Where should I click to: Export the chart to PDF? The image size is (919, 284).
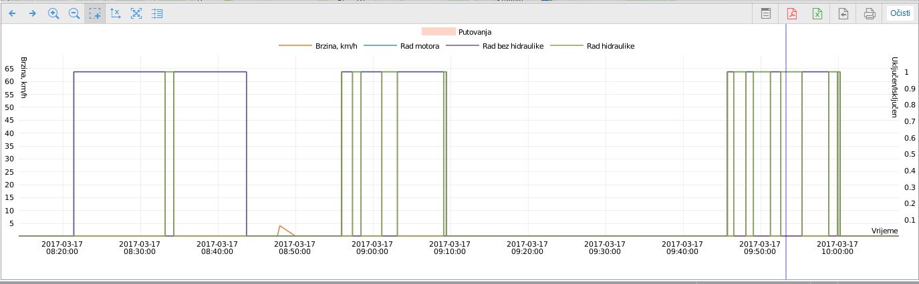(x=792, y=13)
